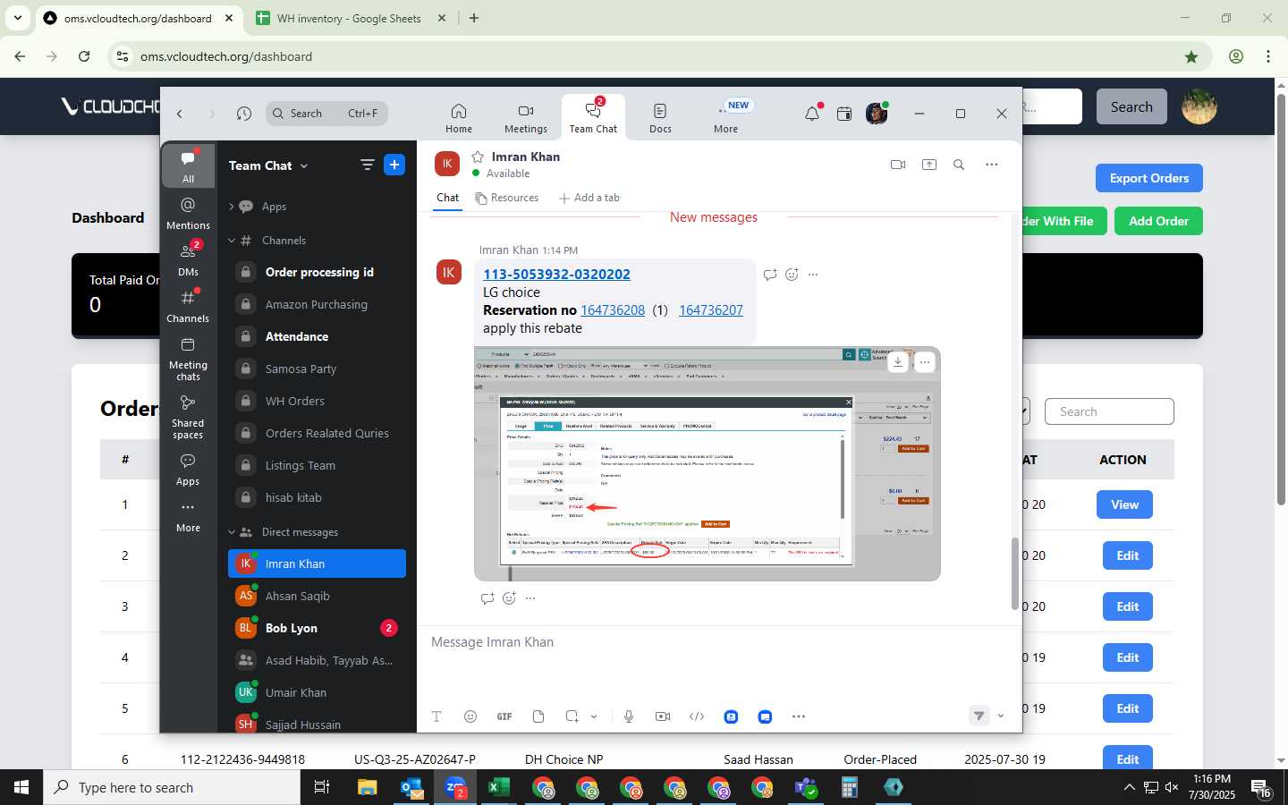
Task: Record audio message microphone
Action: point(629,716)
